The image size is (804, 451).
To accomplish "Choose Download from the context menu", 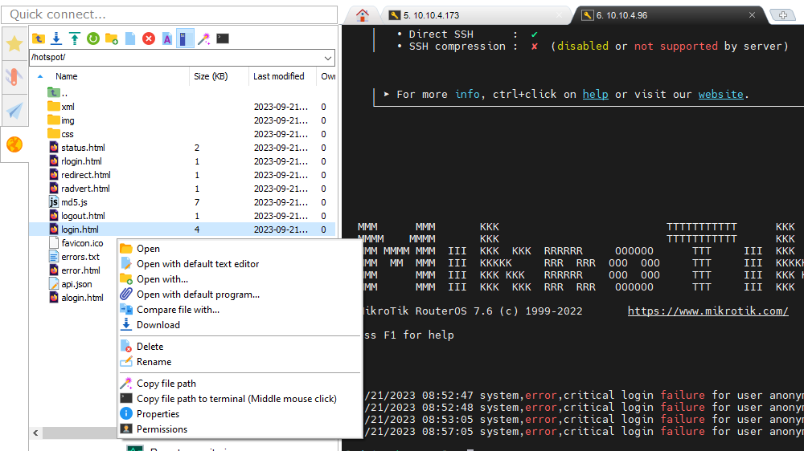I will click(x=158, y=325).
